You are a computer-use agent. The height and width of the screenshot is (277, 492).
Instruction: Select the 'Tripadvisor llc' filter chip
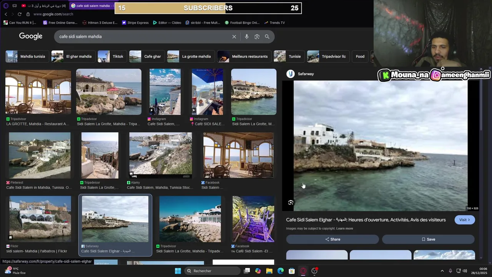point(328,57)
